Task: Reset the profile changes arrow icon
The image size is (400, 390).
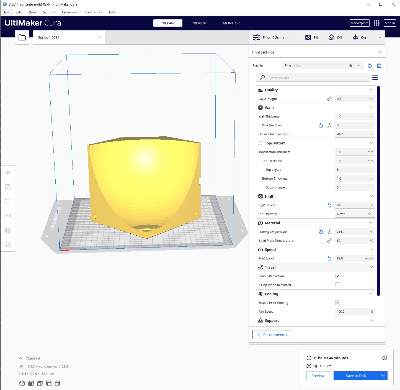Action: pos(370,66)
